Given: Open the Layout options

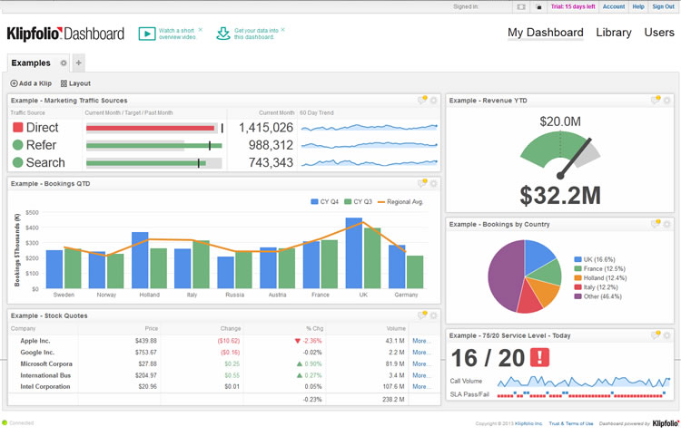Looking at the screenshot, I should tap(75, 83).
